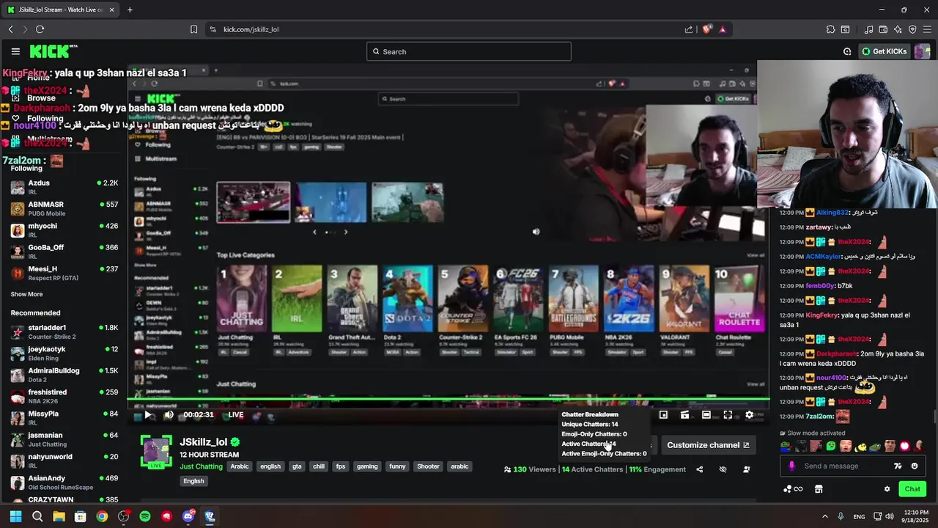Open ABNMASR channel in sidebar

(x=64, y=208)
